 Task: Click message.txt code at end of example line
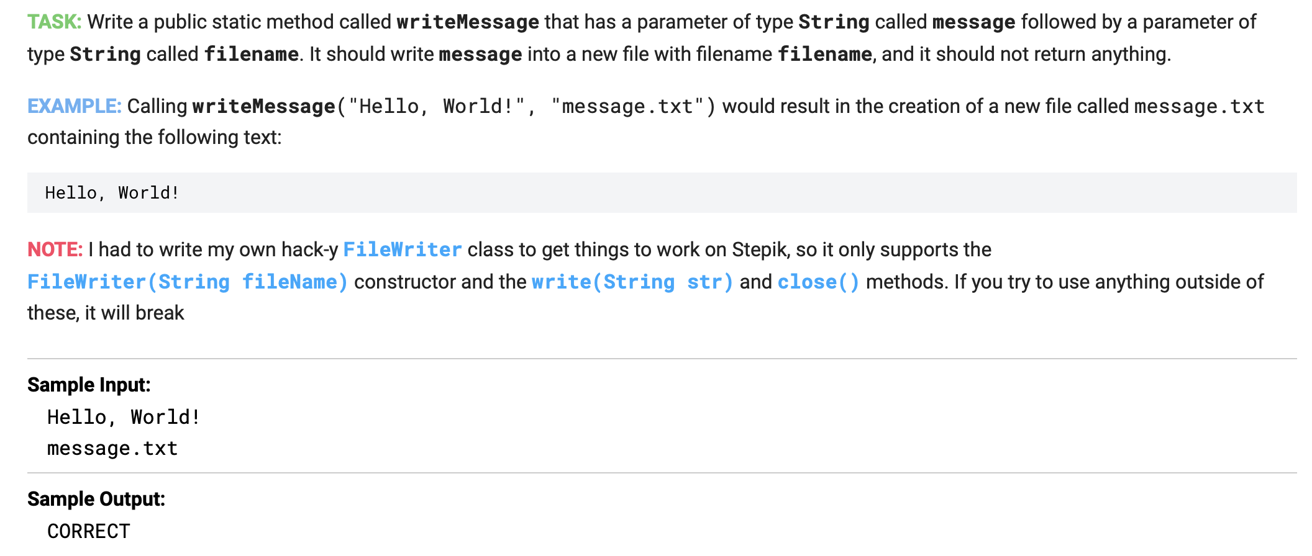pyautogui.click(x=1200, y=106)
